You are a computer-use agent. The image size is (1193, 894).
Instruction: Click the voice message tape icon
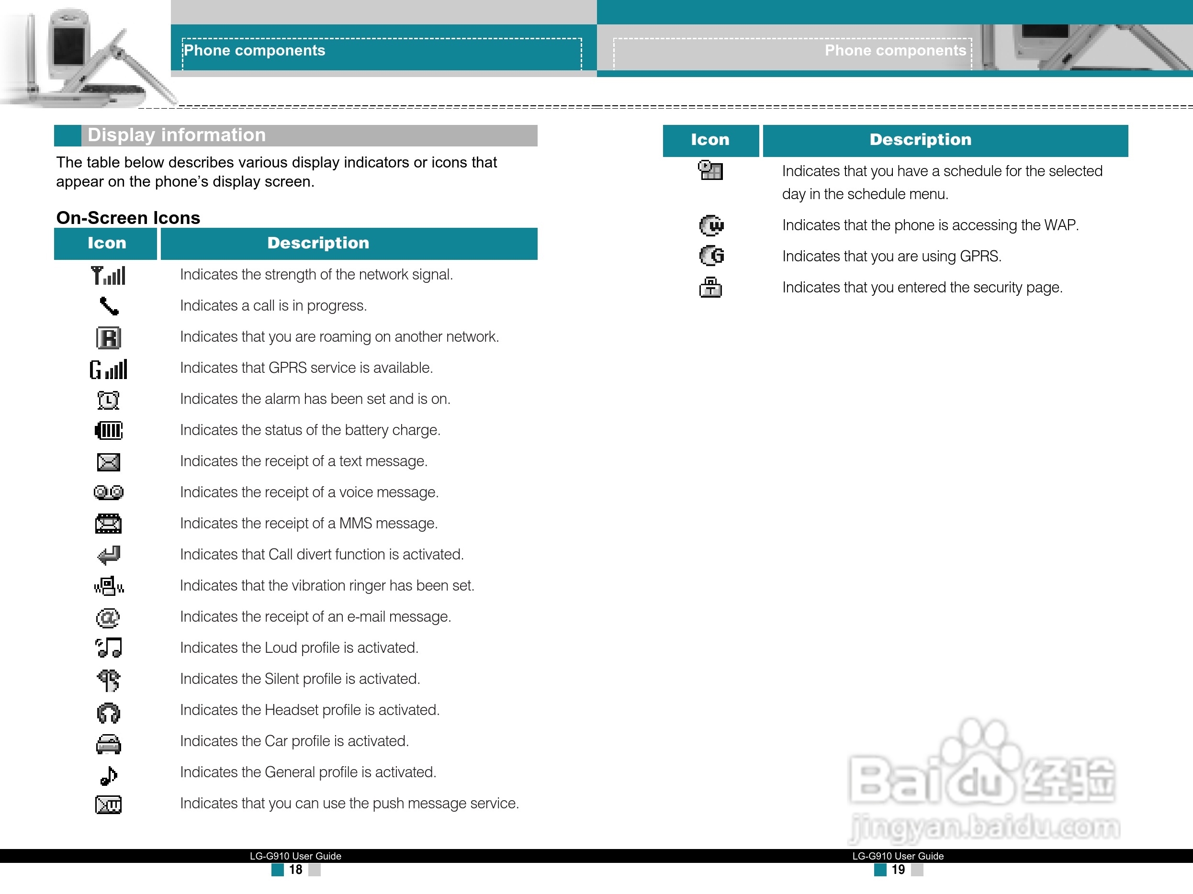(x=108, y=492)
